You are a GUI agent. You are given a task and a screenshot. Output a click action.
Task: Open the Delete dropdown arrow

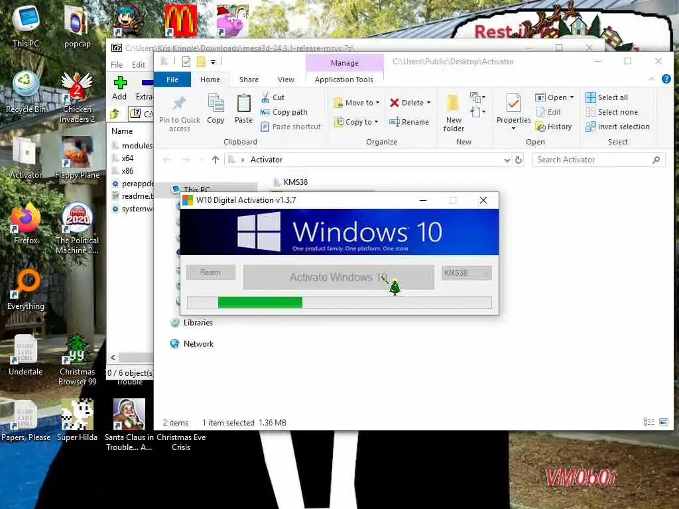(429, 103)
